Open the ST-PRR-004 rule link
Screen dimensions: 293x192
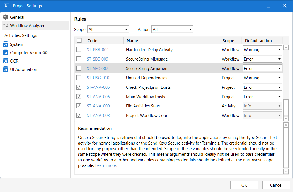pos(98,50)
